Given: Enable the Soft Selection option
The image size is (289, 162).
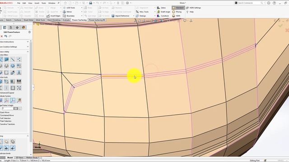Looking at the screenshot, I should click(5, 118).
